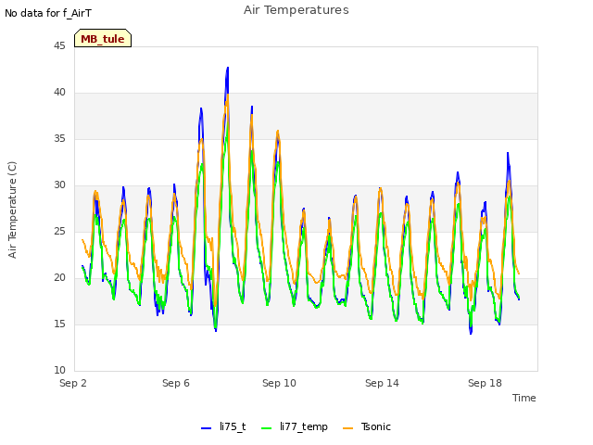
Task: Click the orange Tsonic legend swatch
Action: point(348,428)
